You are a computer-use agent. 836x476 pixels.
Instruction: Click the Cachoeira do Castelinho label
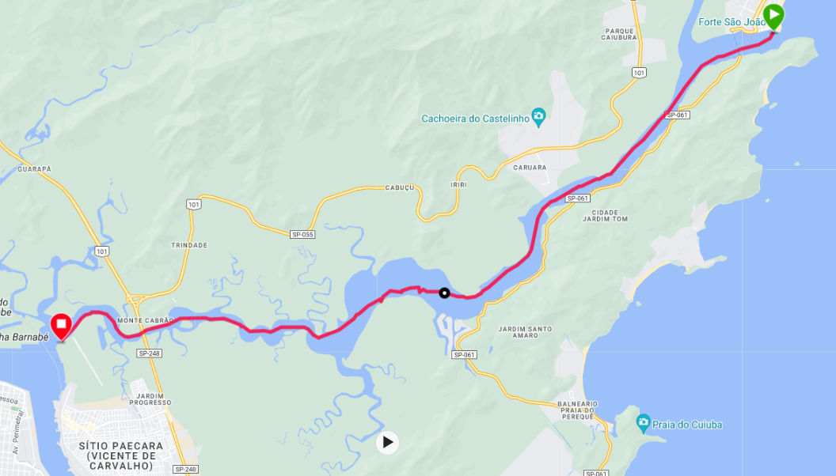(476, 118)
